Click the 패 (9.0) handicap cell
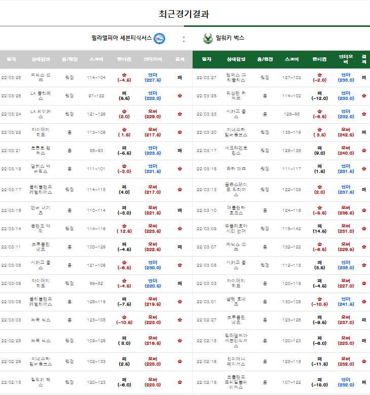370x395 pixels. [320, 151]
